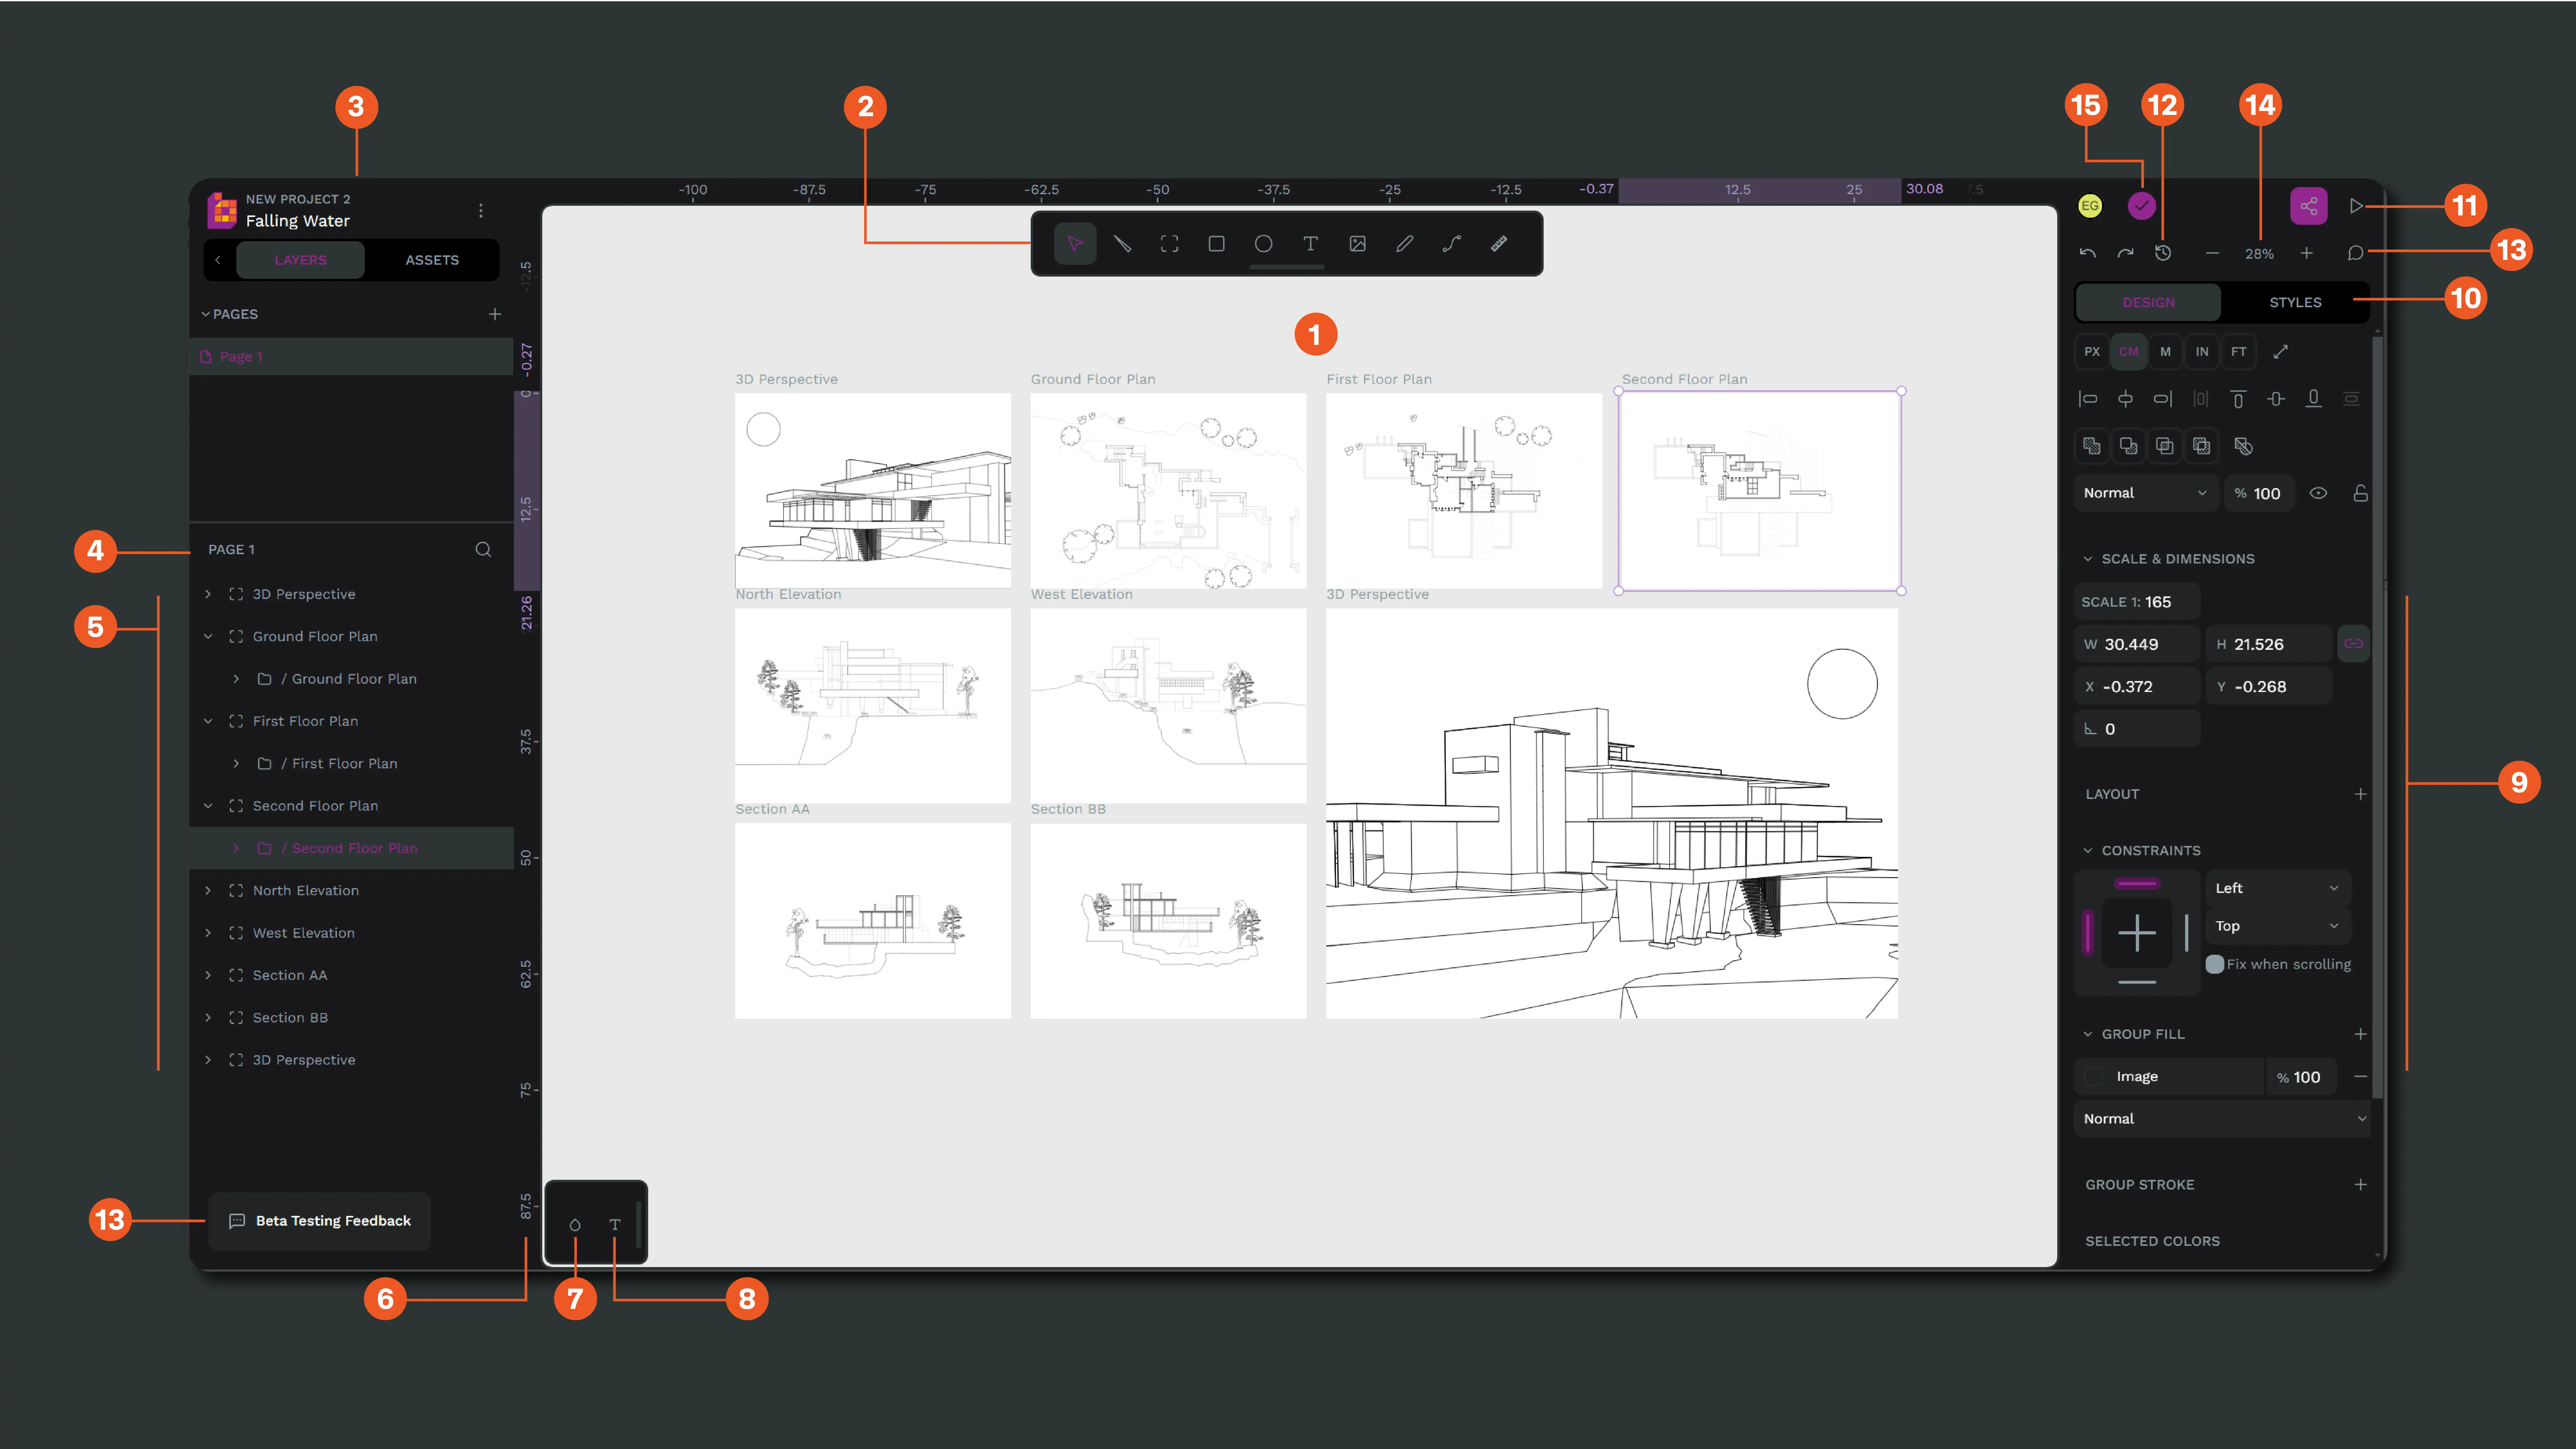Viewport: 2576px width, 1449px height.
Task: Switch units to PX
Action: (x=2092, y=352)
